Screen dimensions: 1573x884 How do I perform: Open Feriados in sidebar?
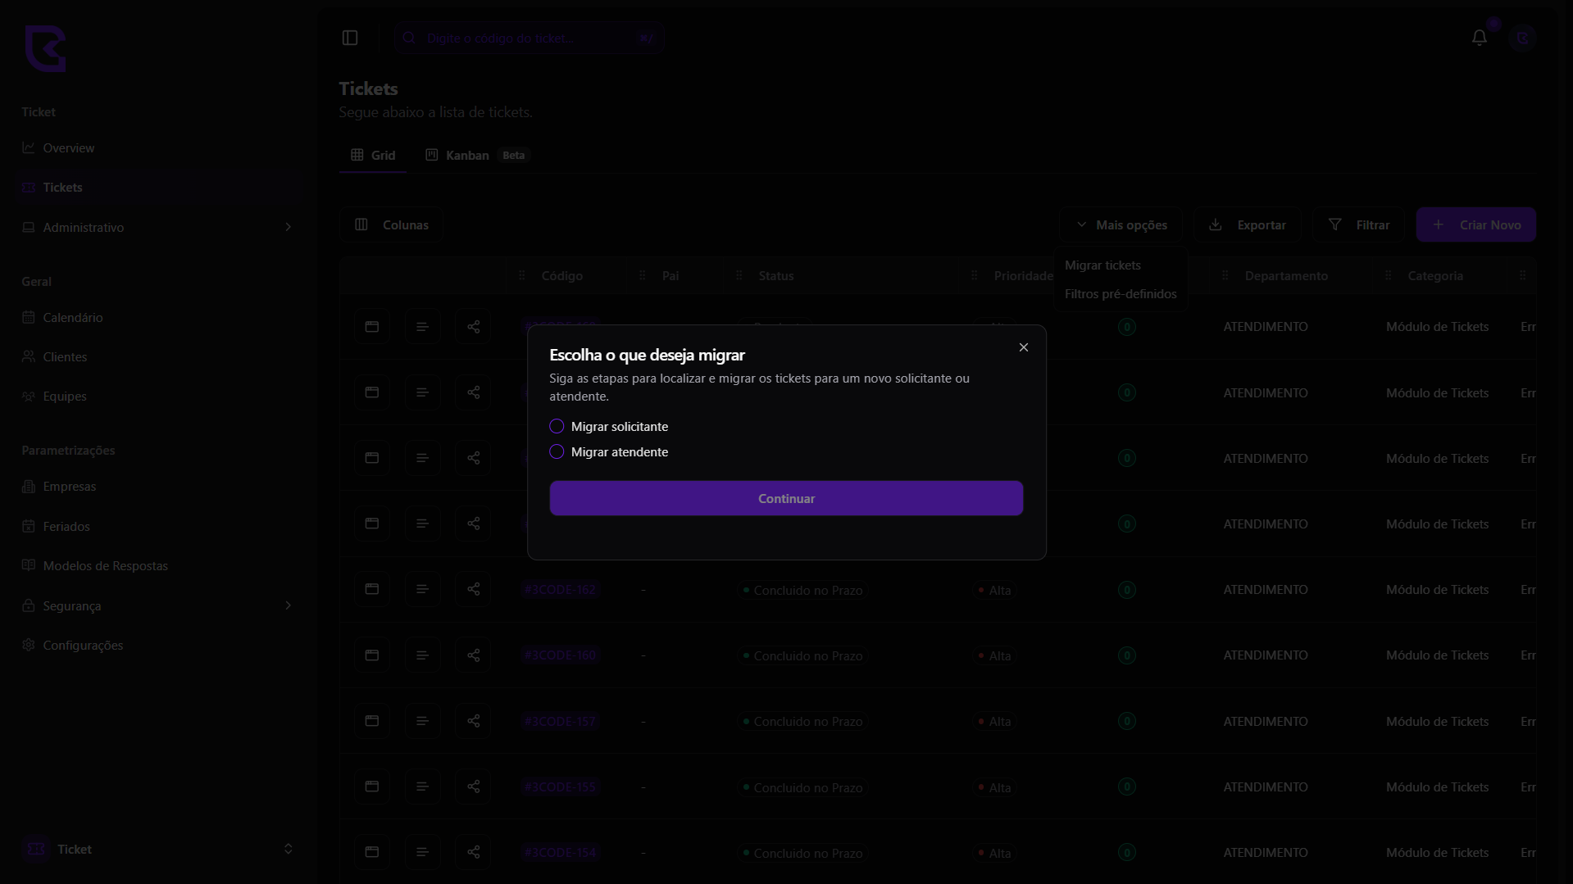tap(66, 526)
